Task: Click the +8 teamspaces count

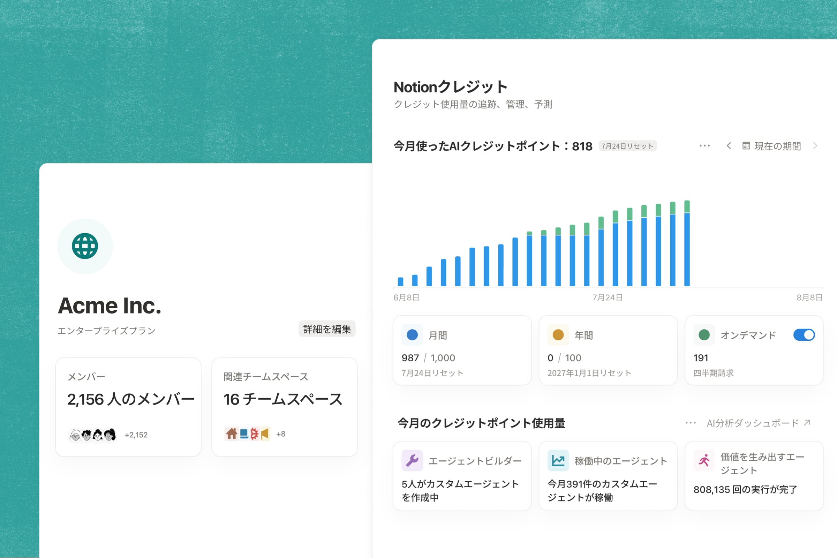Action: pos(281,434)
